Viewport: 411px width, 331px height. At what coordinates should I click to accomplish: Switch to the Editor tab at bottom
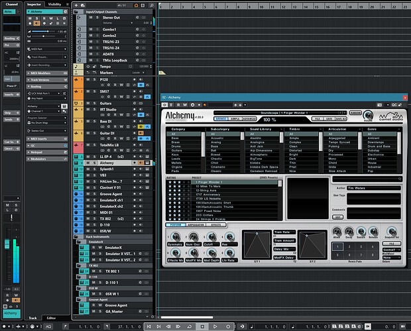tap(51, 318)
